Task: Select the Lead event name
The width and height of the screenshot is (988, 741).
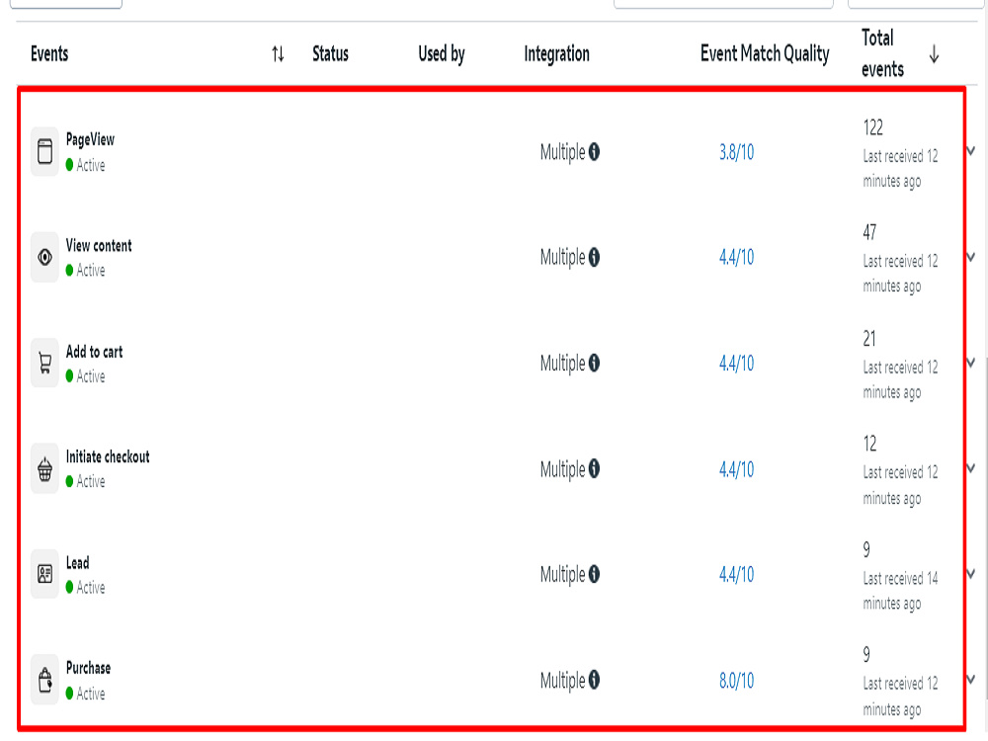Action: coord(77,563)
